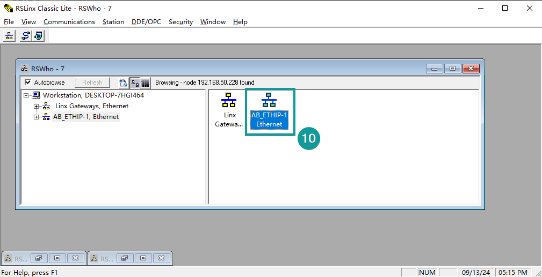Open the Security menu

(180, 22)
